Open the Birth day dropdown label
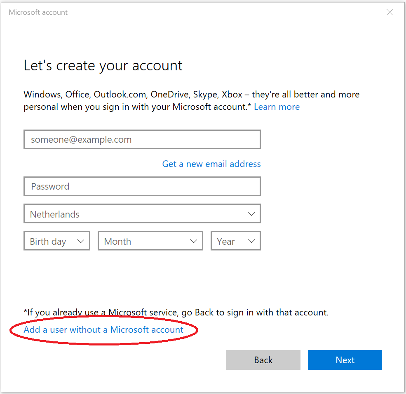Viewport: 406px width, 394px height. 48,241
